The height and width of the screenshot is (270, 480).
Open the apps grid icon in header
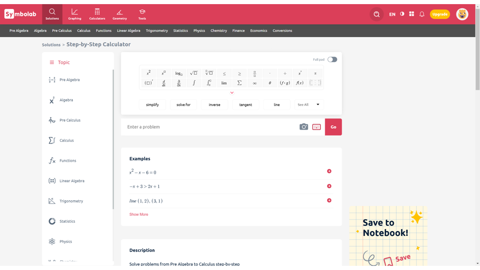pyautogui.click(x=412, y=14)
